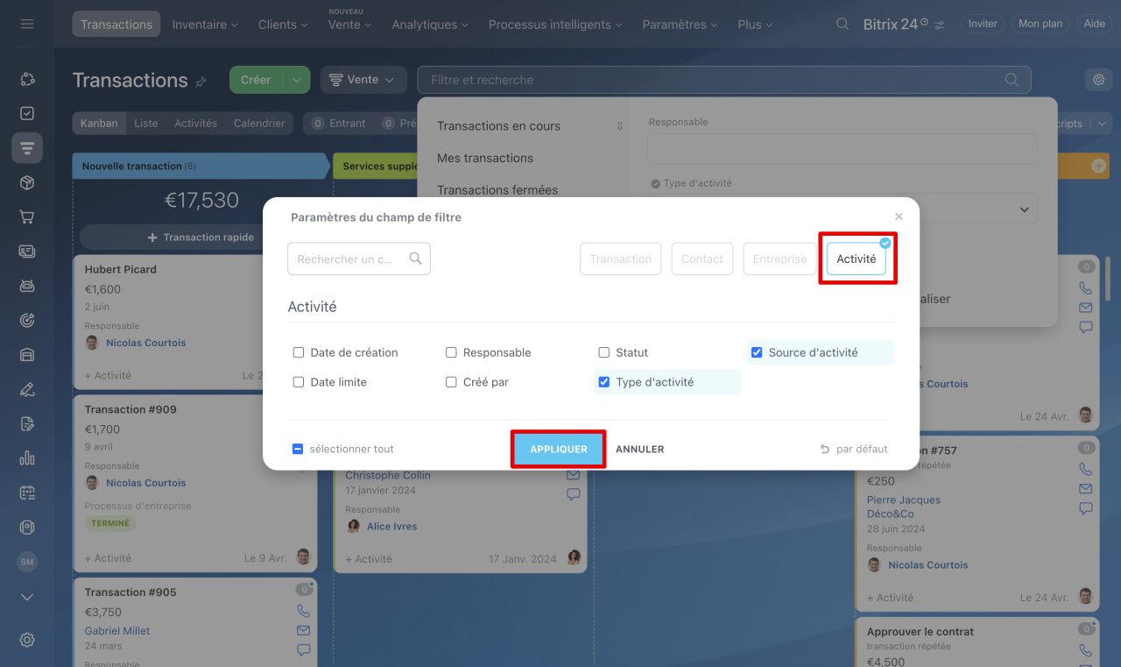Expand the Inventaire menu
1121x667 pixels.
(205, 25)
